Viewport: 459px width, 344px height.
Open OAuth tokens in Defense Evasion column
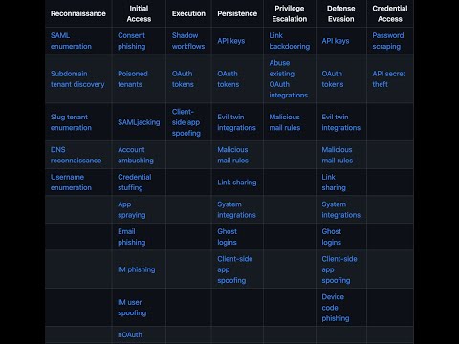pos(333,79)
